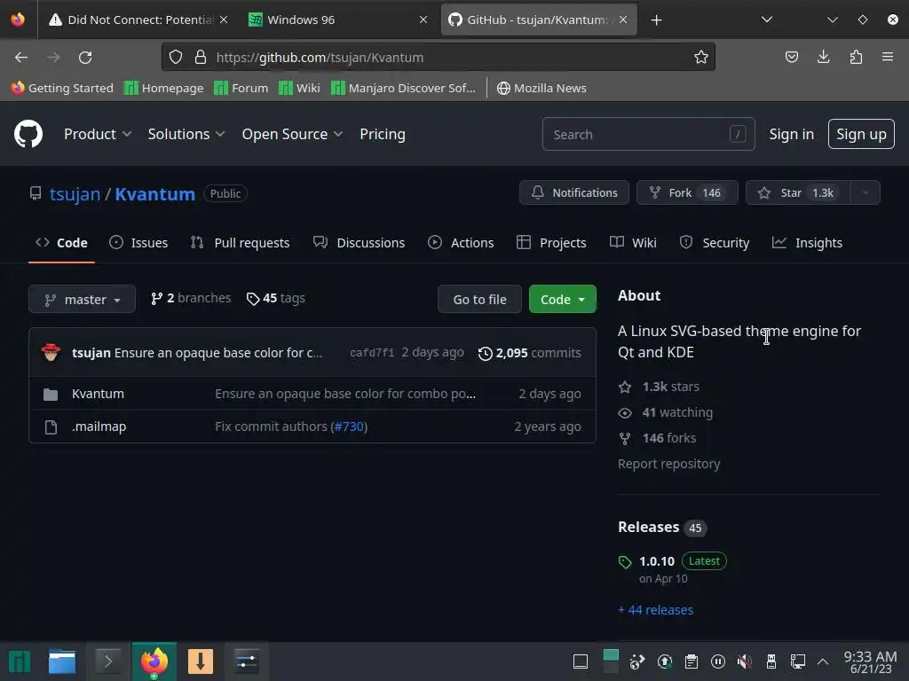Open the extensions puzzle icon
The height and width of the screenshot is (681, 909).
[x=856, y=57]
